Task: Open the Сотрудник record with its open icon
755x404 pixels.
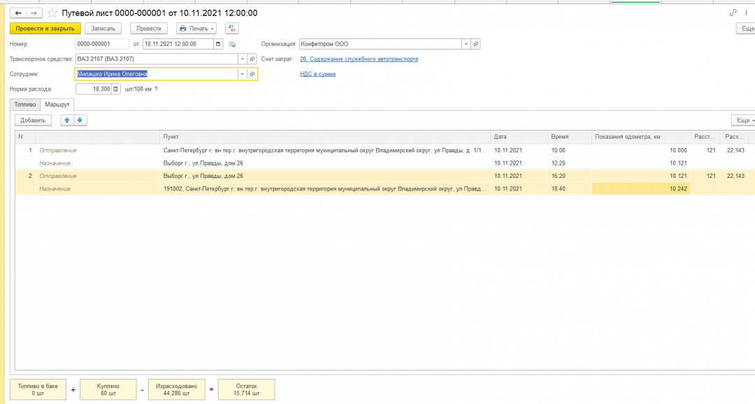Action: (x=252, y=74)
